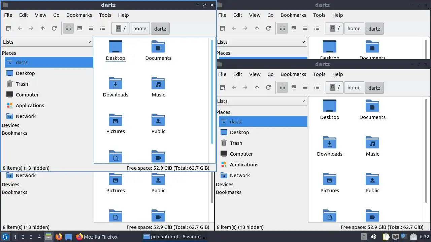Switch lower-right window to icon view
The height and width of the screenshot is (242, 431).
tap(283, 88)
